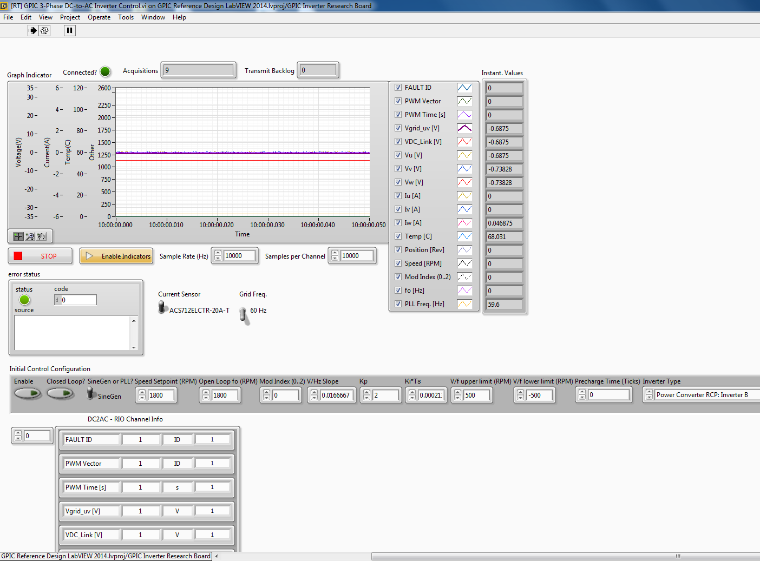Image resolution: width=760 pixels, height=561 pixels.
Task: Open the View menu
Action: [x=46, y=17]
